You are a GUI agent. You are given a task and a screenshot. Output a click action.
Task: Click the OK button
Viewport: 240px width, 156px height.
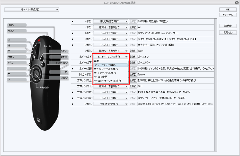(228, 10)
